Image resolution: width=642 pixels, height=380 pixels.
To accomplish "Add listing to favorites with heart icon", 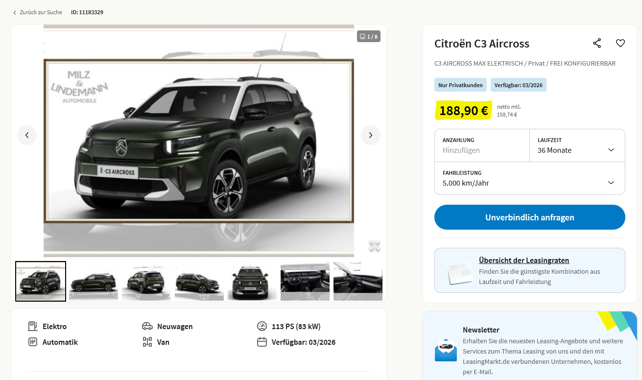I will point(620,43).
